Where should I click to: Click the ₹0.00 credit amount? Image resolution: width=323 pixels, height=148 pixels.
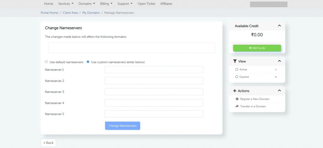tap(257, 35)
